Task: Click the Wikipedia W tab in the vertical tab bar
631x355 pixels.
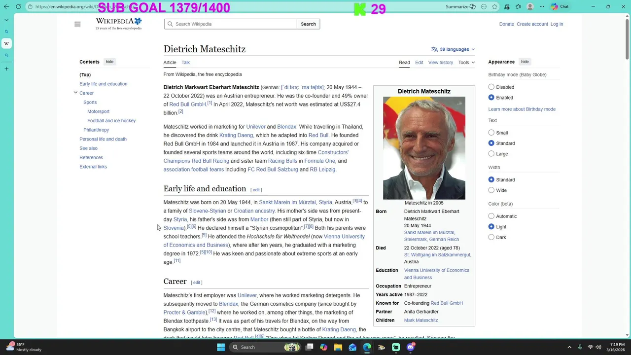Action: click(6, 43)
